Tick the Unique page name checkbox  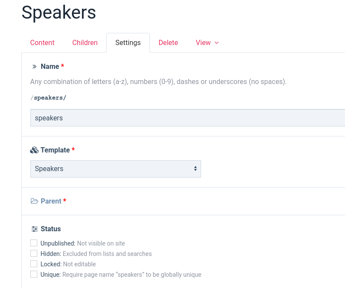tap(34, 275)
